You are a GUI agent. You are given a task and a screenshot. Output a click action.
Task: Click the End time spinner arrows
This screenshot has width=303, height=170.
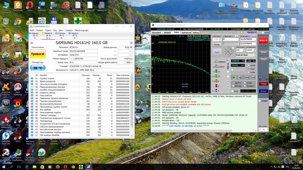click(x=220, y=39)
